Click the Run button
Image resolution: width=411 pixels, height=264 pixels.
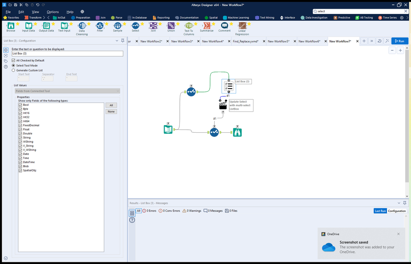(x=399, y=41)
